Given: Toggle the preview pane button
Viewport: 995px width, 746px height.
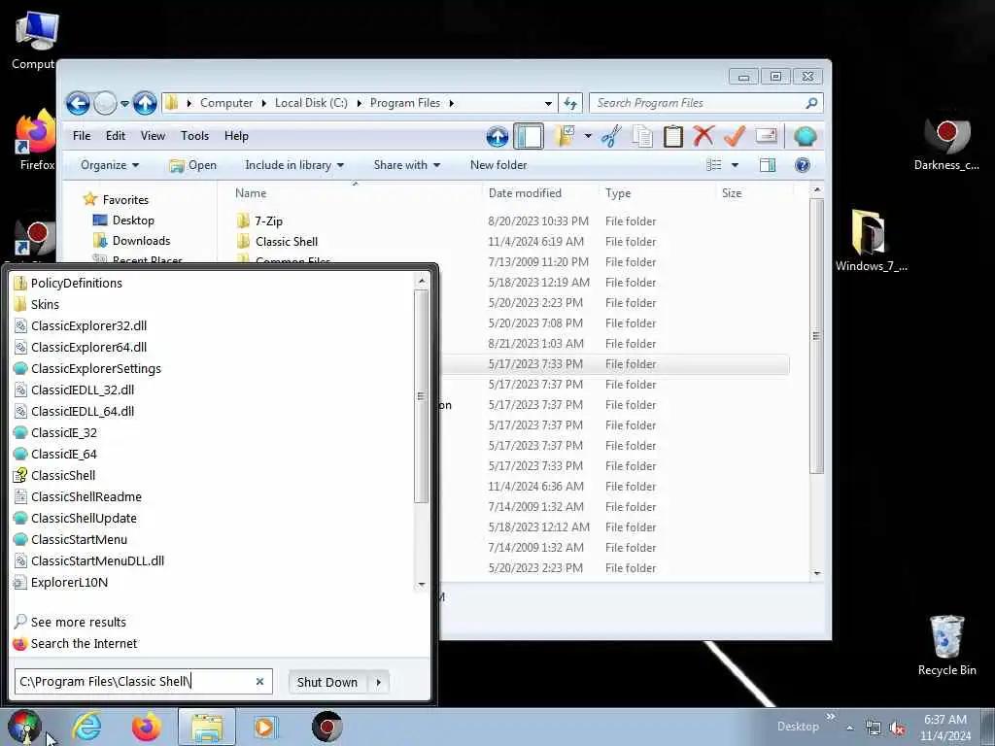Looking at the screenshot, I should tap(768, 165).
